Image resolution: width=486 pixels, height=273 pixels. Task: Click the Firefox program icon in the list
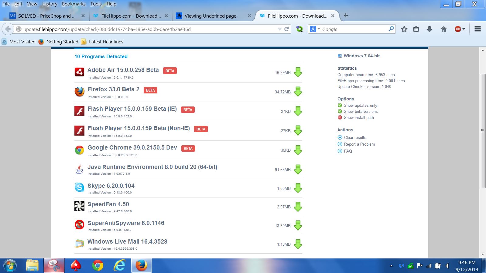coord(79,91)
